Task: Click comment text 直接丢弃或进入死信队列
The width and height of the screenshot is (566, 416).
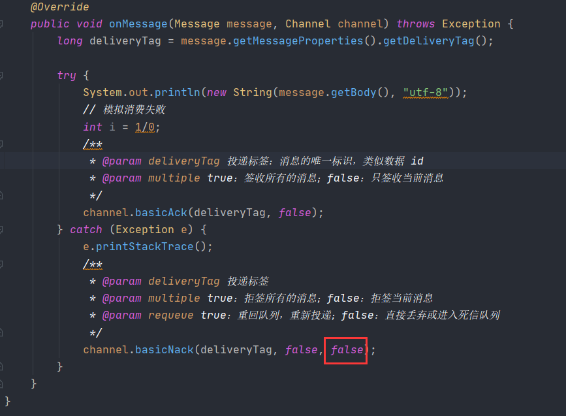Action: pyautogui.click(x=443, y=315)
